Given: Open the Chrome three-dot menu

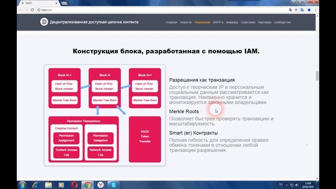Looking at the screenshot, I should coord(316,10).
